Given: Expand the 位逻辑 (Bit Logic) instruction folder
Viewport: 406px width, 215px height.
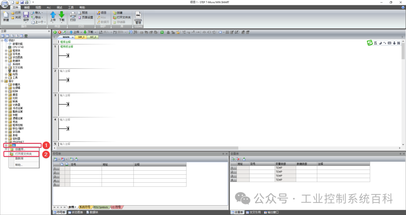Looking at the screenshot, I should coord(6,88).
